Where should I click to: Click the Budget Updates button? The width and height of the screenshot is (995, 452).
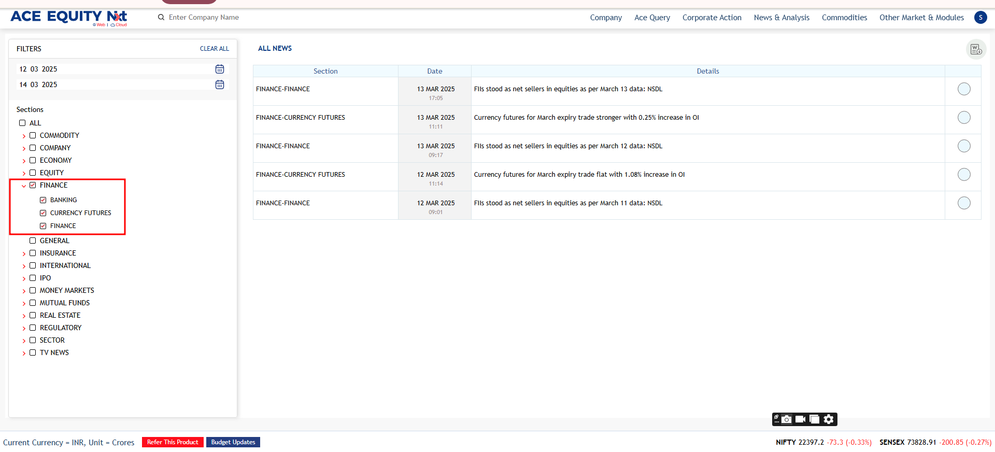233,442
